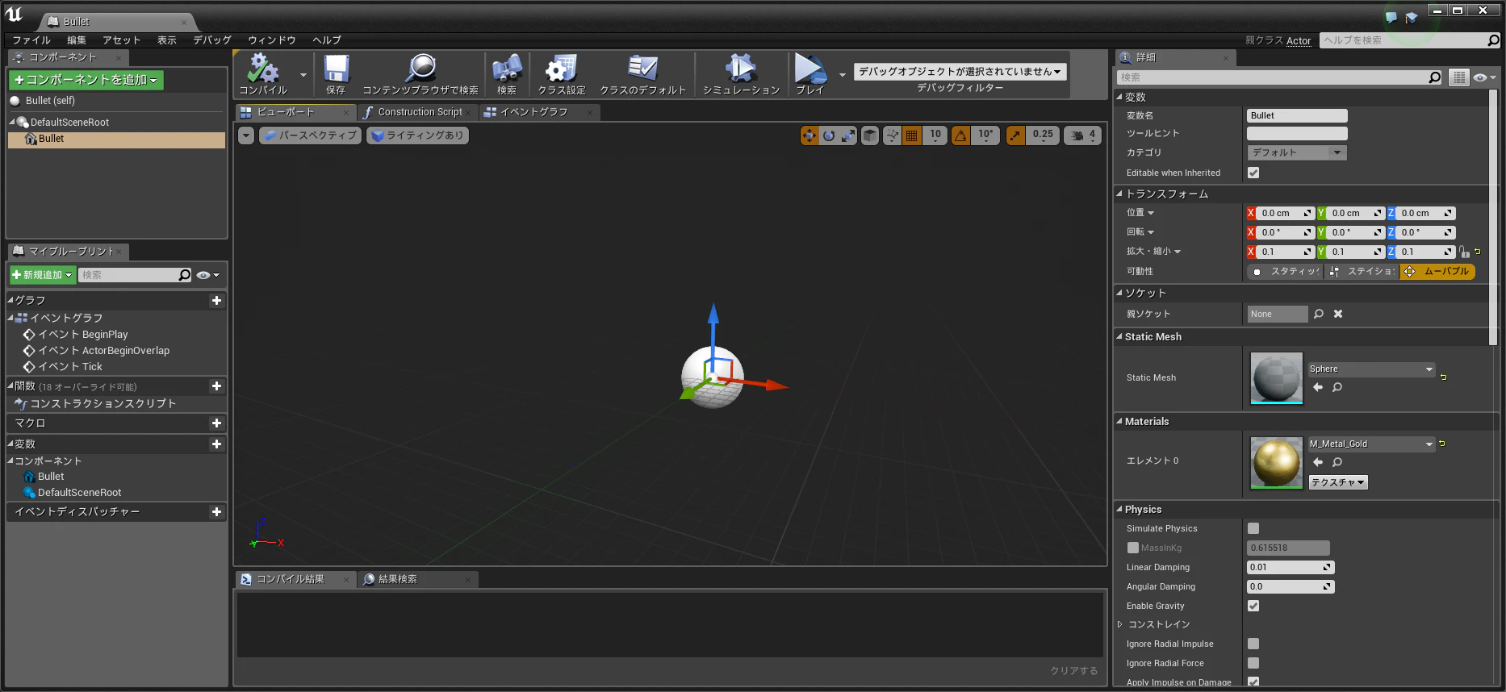This screenshot has height=692, width=1506.
Task: Start Simulation toolbar icon
Action: 741,69
